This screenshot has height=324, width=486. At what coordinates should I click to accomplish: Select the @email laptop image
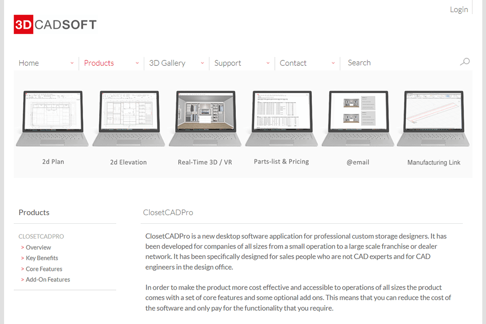358,118
